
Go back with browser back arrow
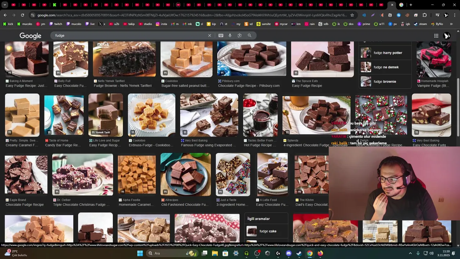pyautogui.click(x=5, y=15)
